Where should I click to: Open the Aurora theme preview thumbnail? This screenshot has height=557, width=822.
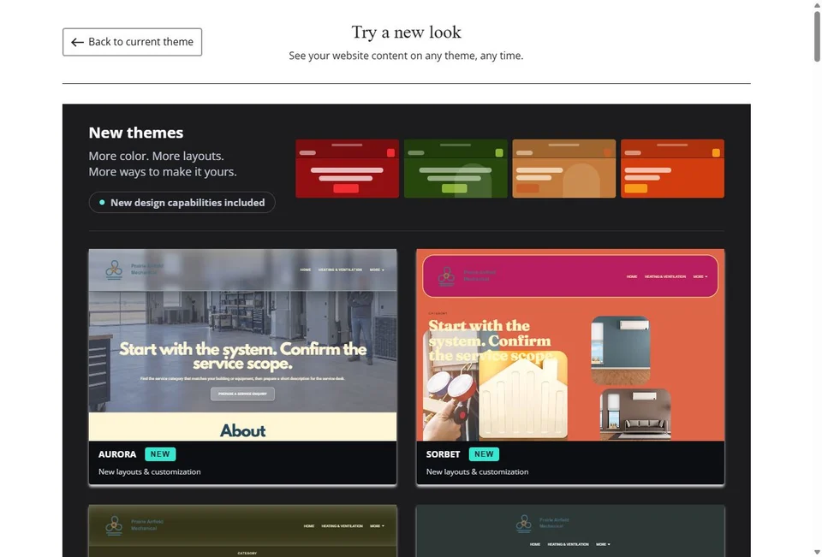click(242, 345)
